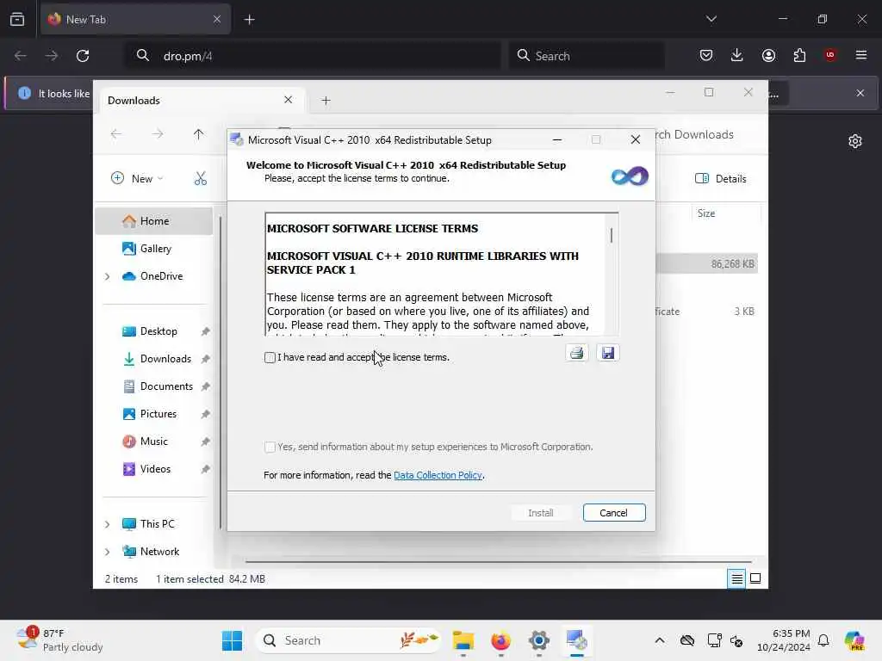The height and width of the screenshot is (661, 882).
Task: Toggle the Details pane in Explorer
Action: tap(721, 178)
